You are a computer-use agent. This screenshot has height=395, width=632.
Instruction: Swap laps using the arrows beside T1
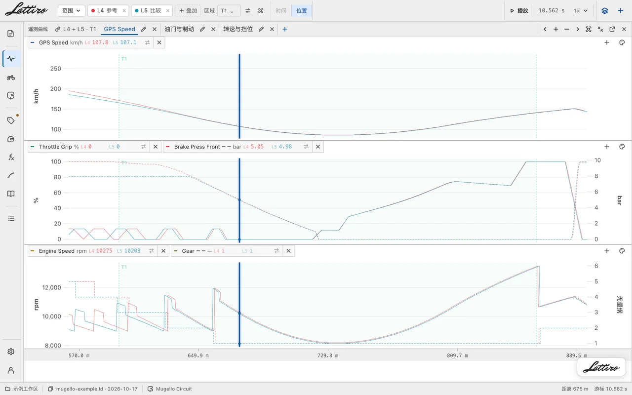(x=248, y=10)
